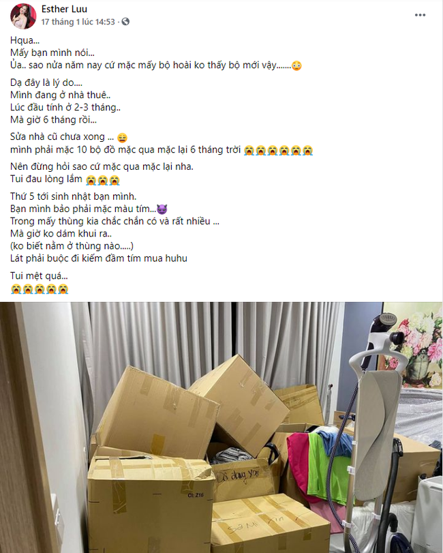This screenshot has height=553, width=443.
Task: Open the post timestamp 17 tháng 1 lúc 14:53
Action: [78, 22]
